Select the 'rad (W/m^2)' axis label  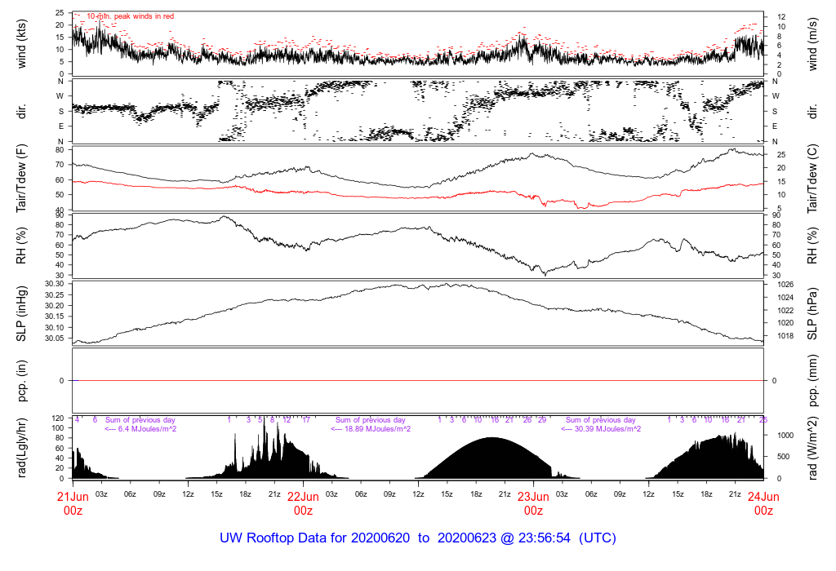(812, 448)
